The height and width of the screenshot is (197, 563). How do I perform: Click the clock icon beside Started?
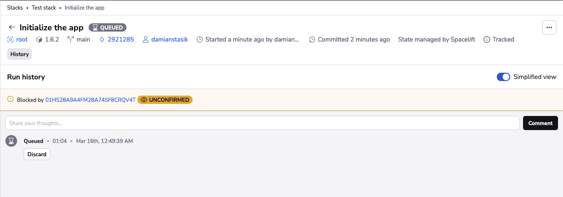click(x=200, y=39)
